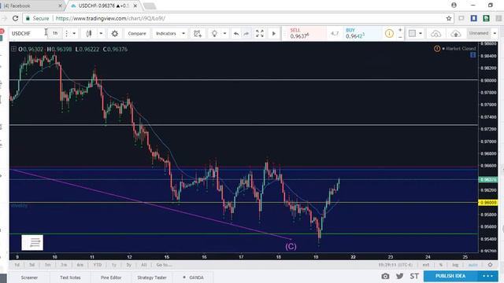504x283 pixels.
Task: Bookmark this page with star icon
Action: tap(449, 18)
